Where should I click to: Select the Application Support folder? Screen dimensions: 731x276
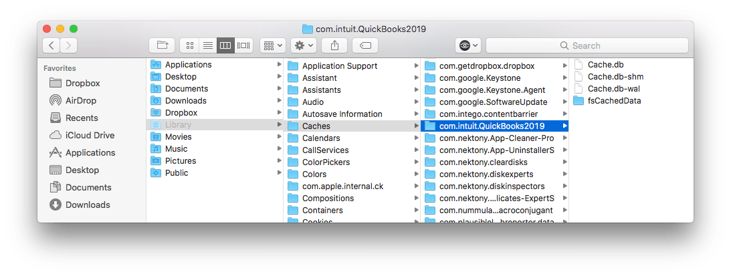pos(352,65)
